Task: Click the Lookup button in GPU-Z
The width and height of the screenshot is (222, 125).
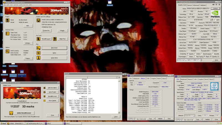Action: [215, 9]
